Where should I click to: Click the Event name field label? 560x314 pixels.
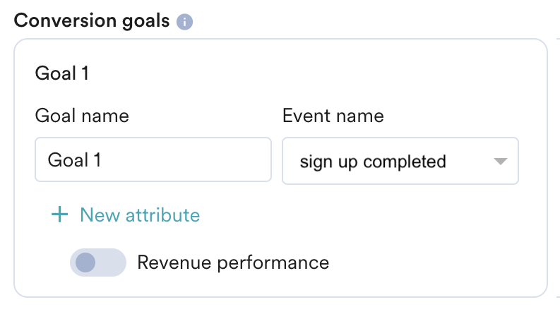click(333, 116)
